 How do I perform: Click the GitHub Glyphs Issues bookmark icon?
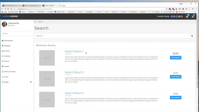point(55,12)
